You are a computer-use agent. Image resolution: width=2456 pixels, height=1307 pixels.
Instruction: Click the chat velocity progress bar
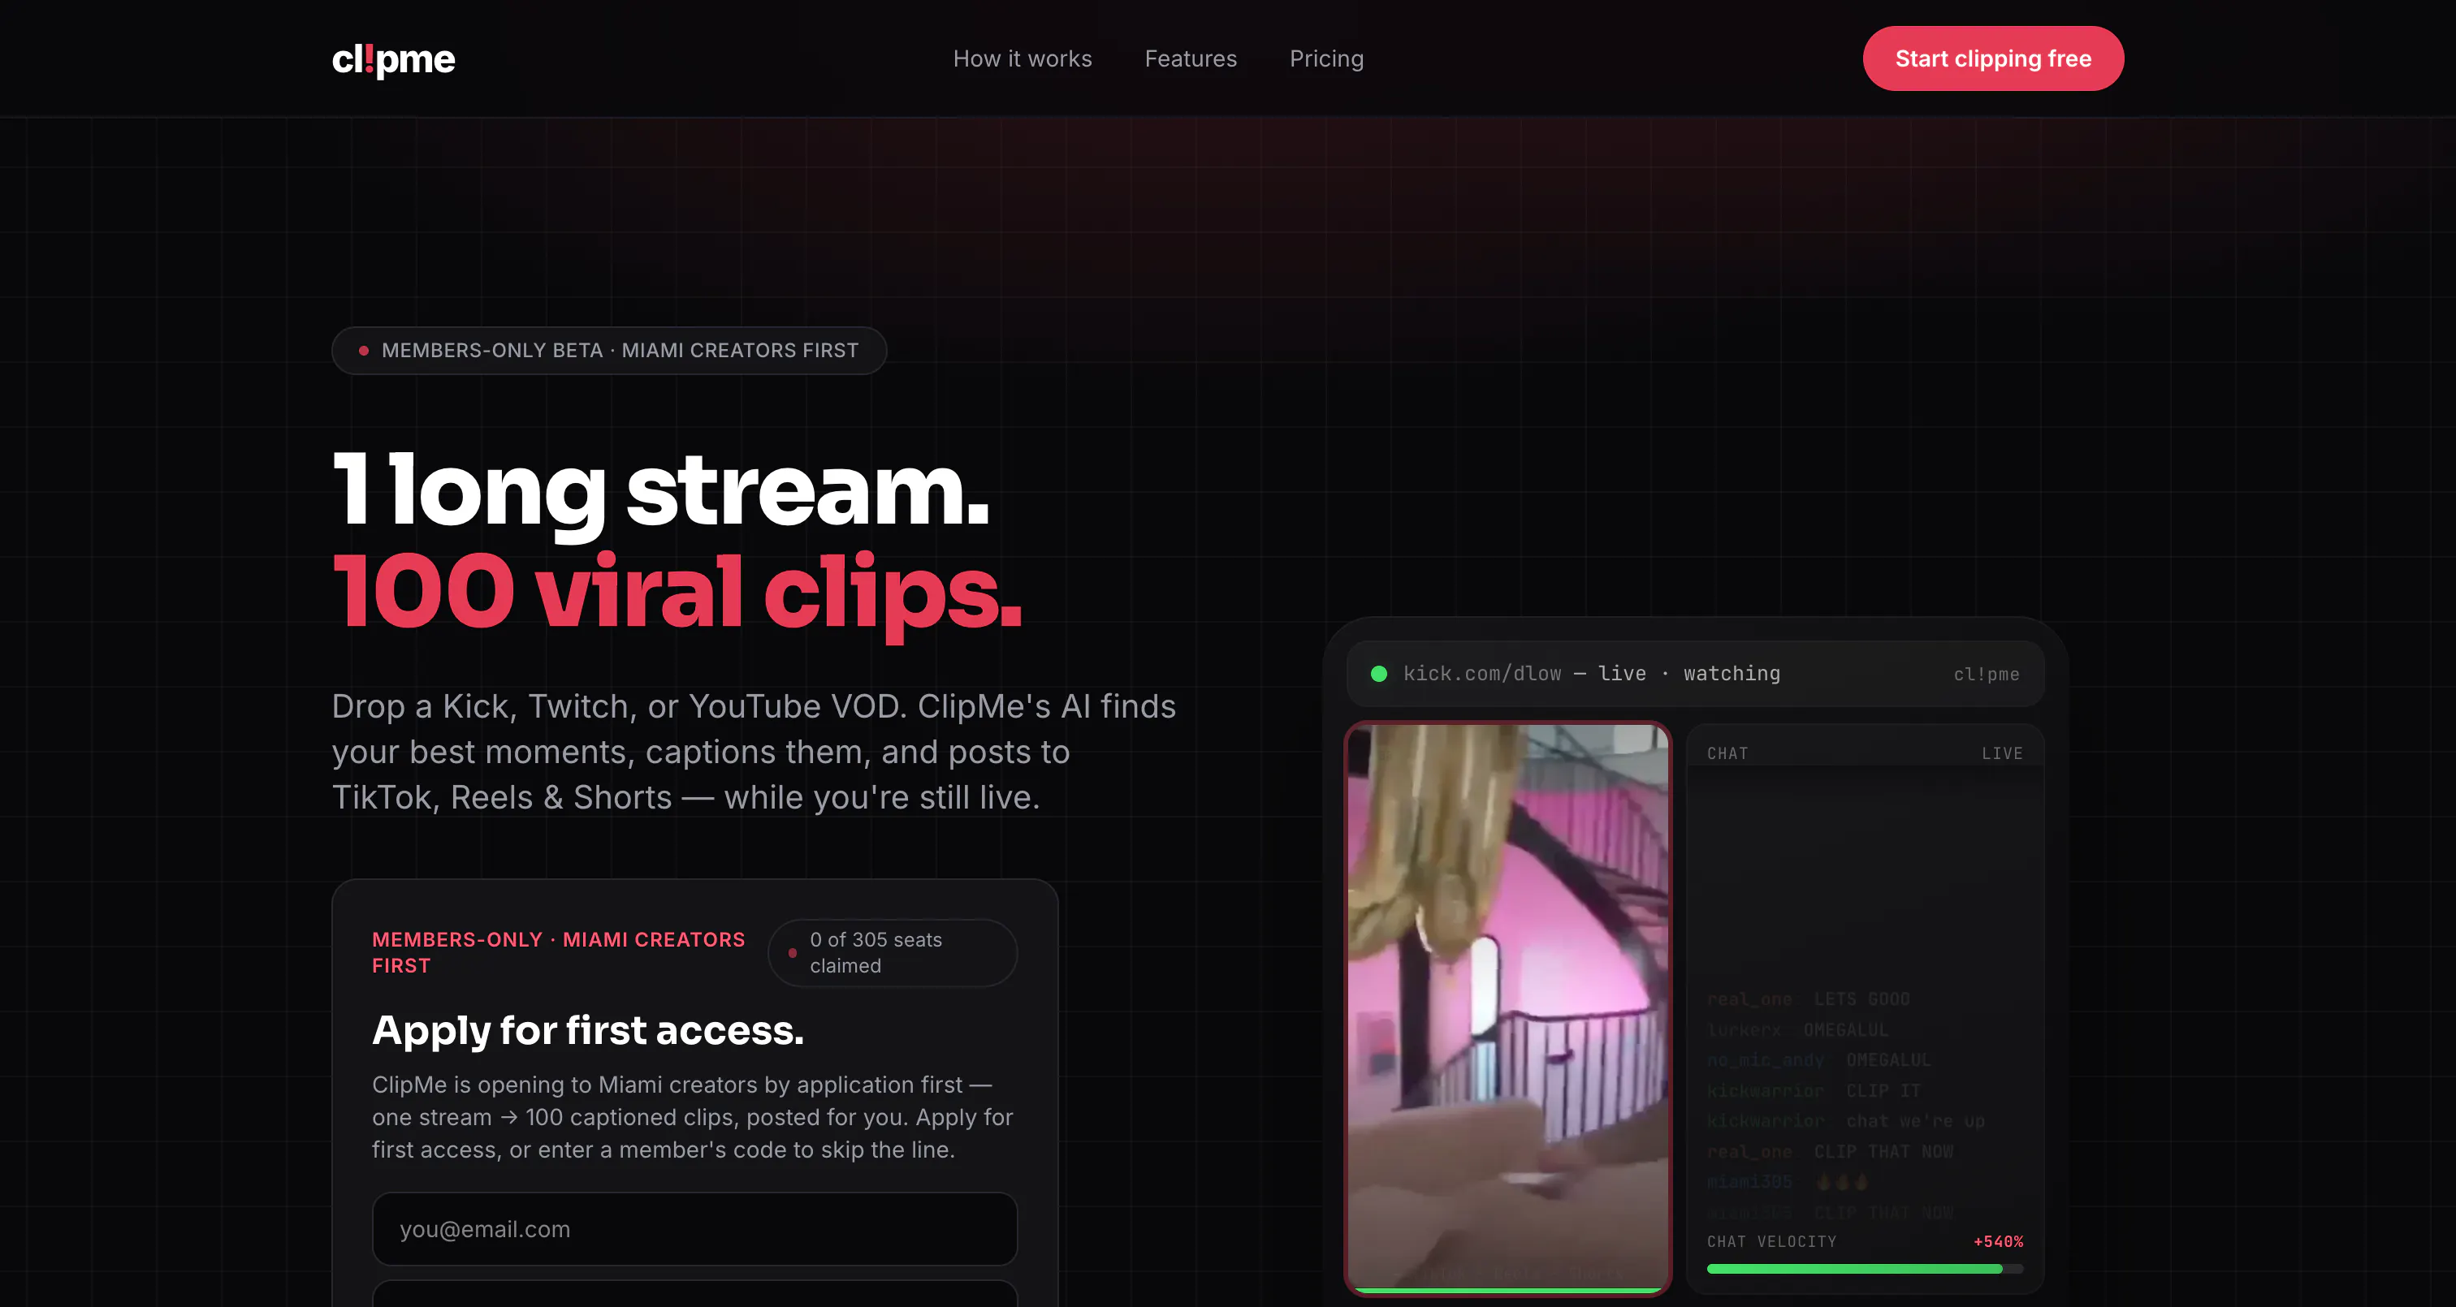tap(1865, 1269)
